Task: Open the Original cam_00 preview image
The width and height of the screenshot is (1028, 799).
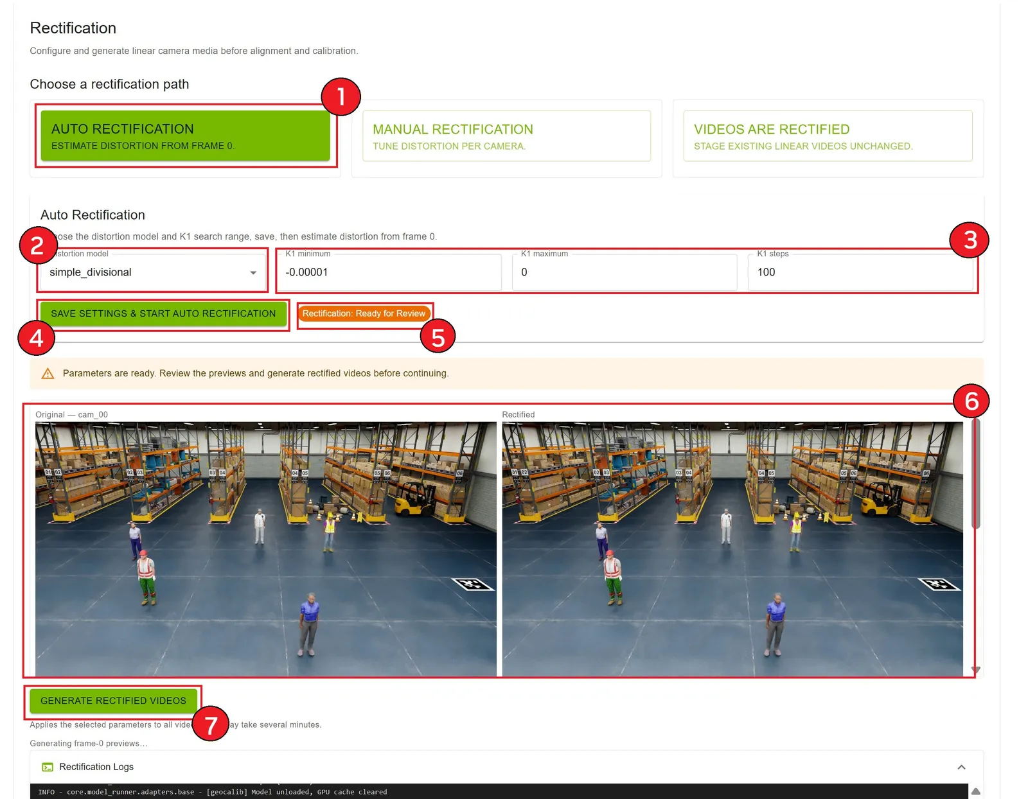Action: [x=266, y=549]
